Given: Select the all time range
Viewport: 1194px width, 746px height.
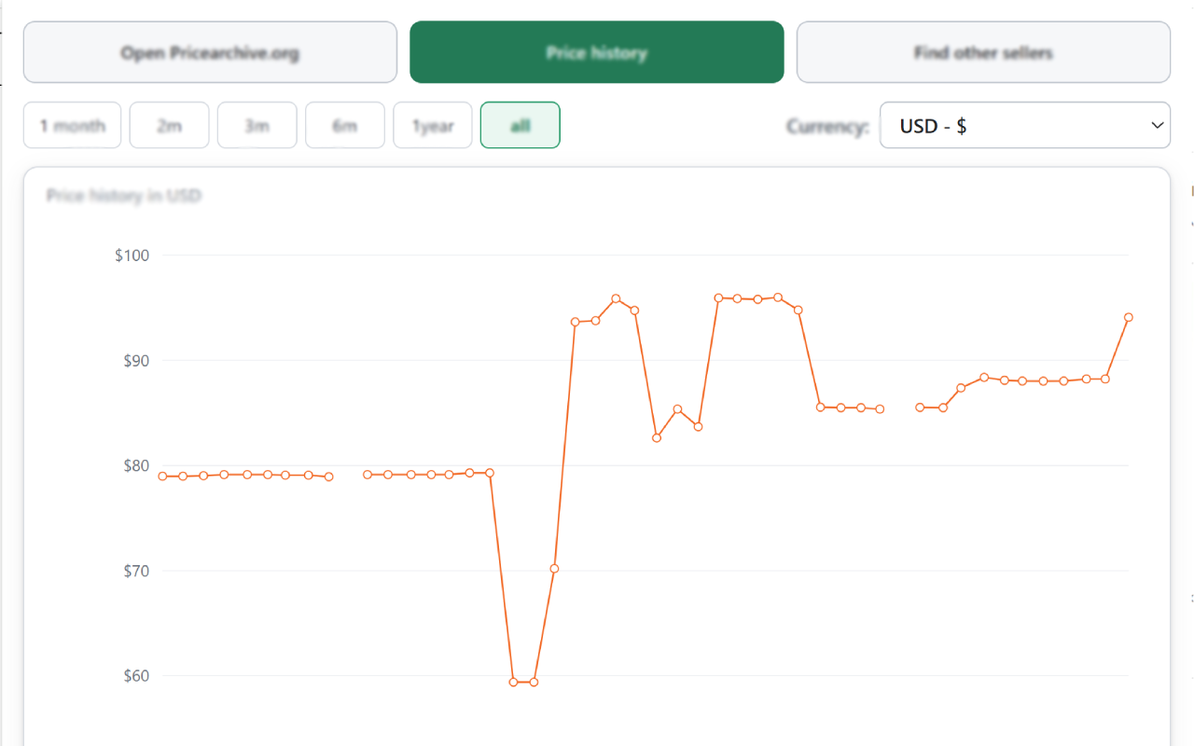Looking at the screenshot, I should click(x=521, y=125).
